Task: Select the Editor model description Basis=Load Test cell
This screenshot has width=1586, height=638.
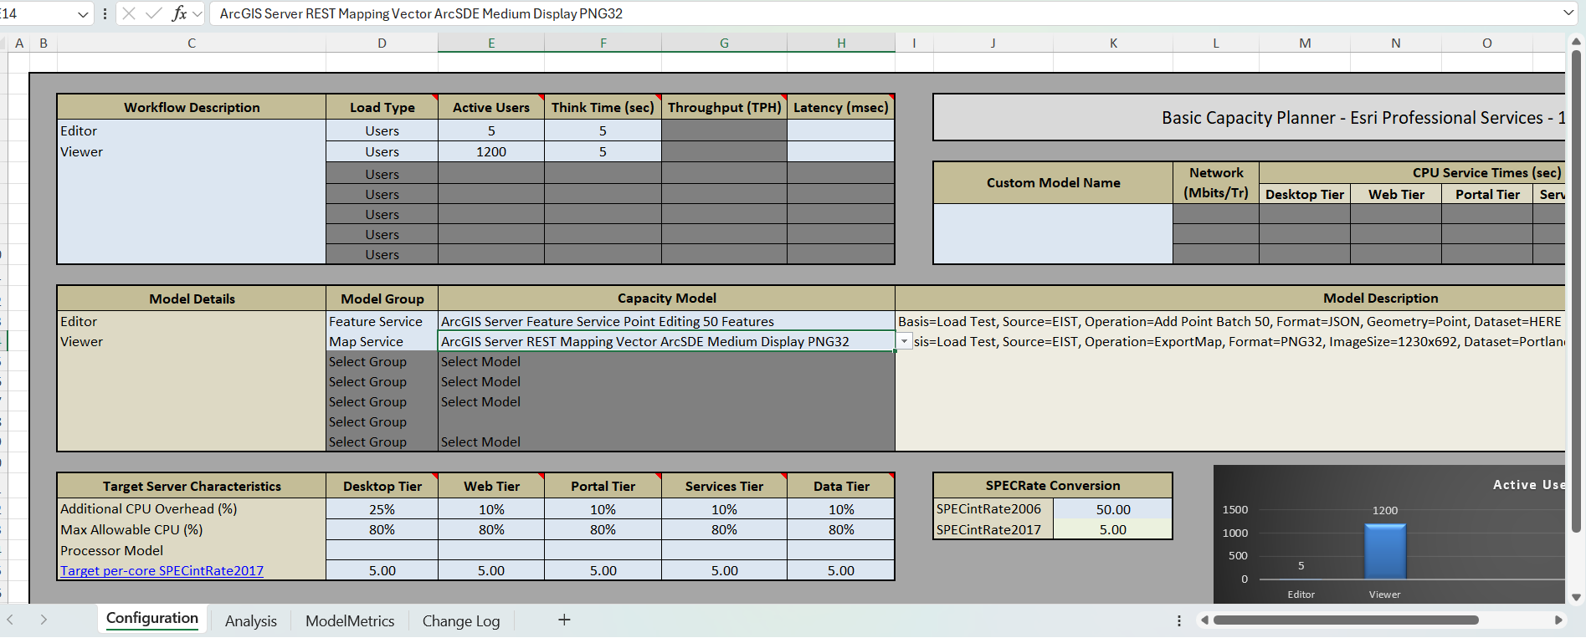Action: 1230,321
